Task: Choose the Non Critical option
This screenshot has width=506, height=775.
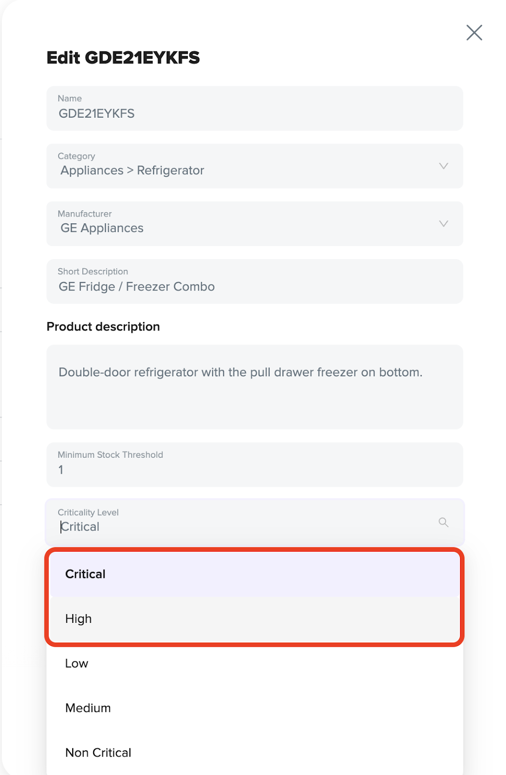Action: (255, 752)
